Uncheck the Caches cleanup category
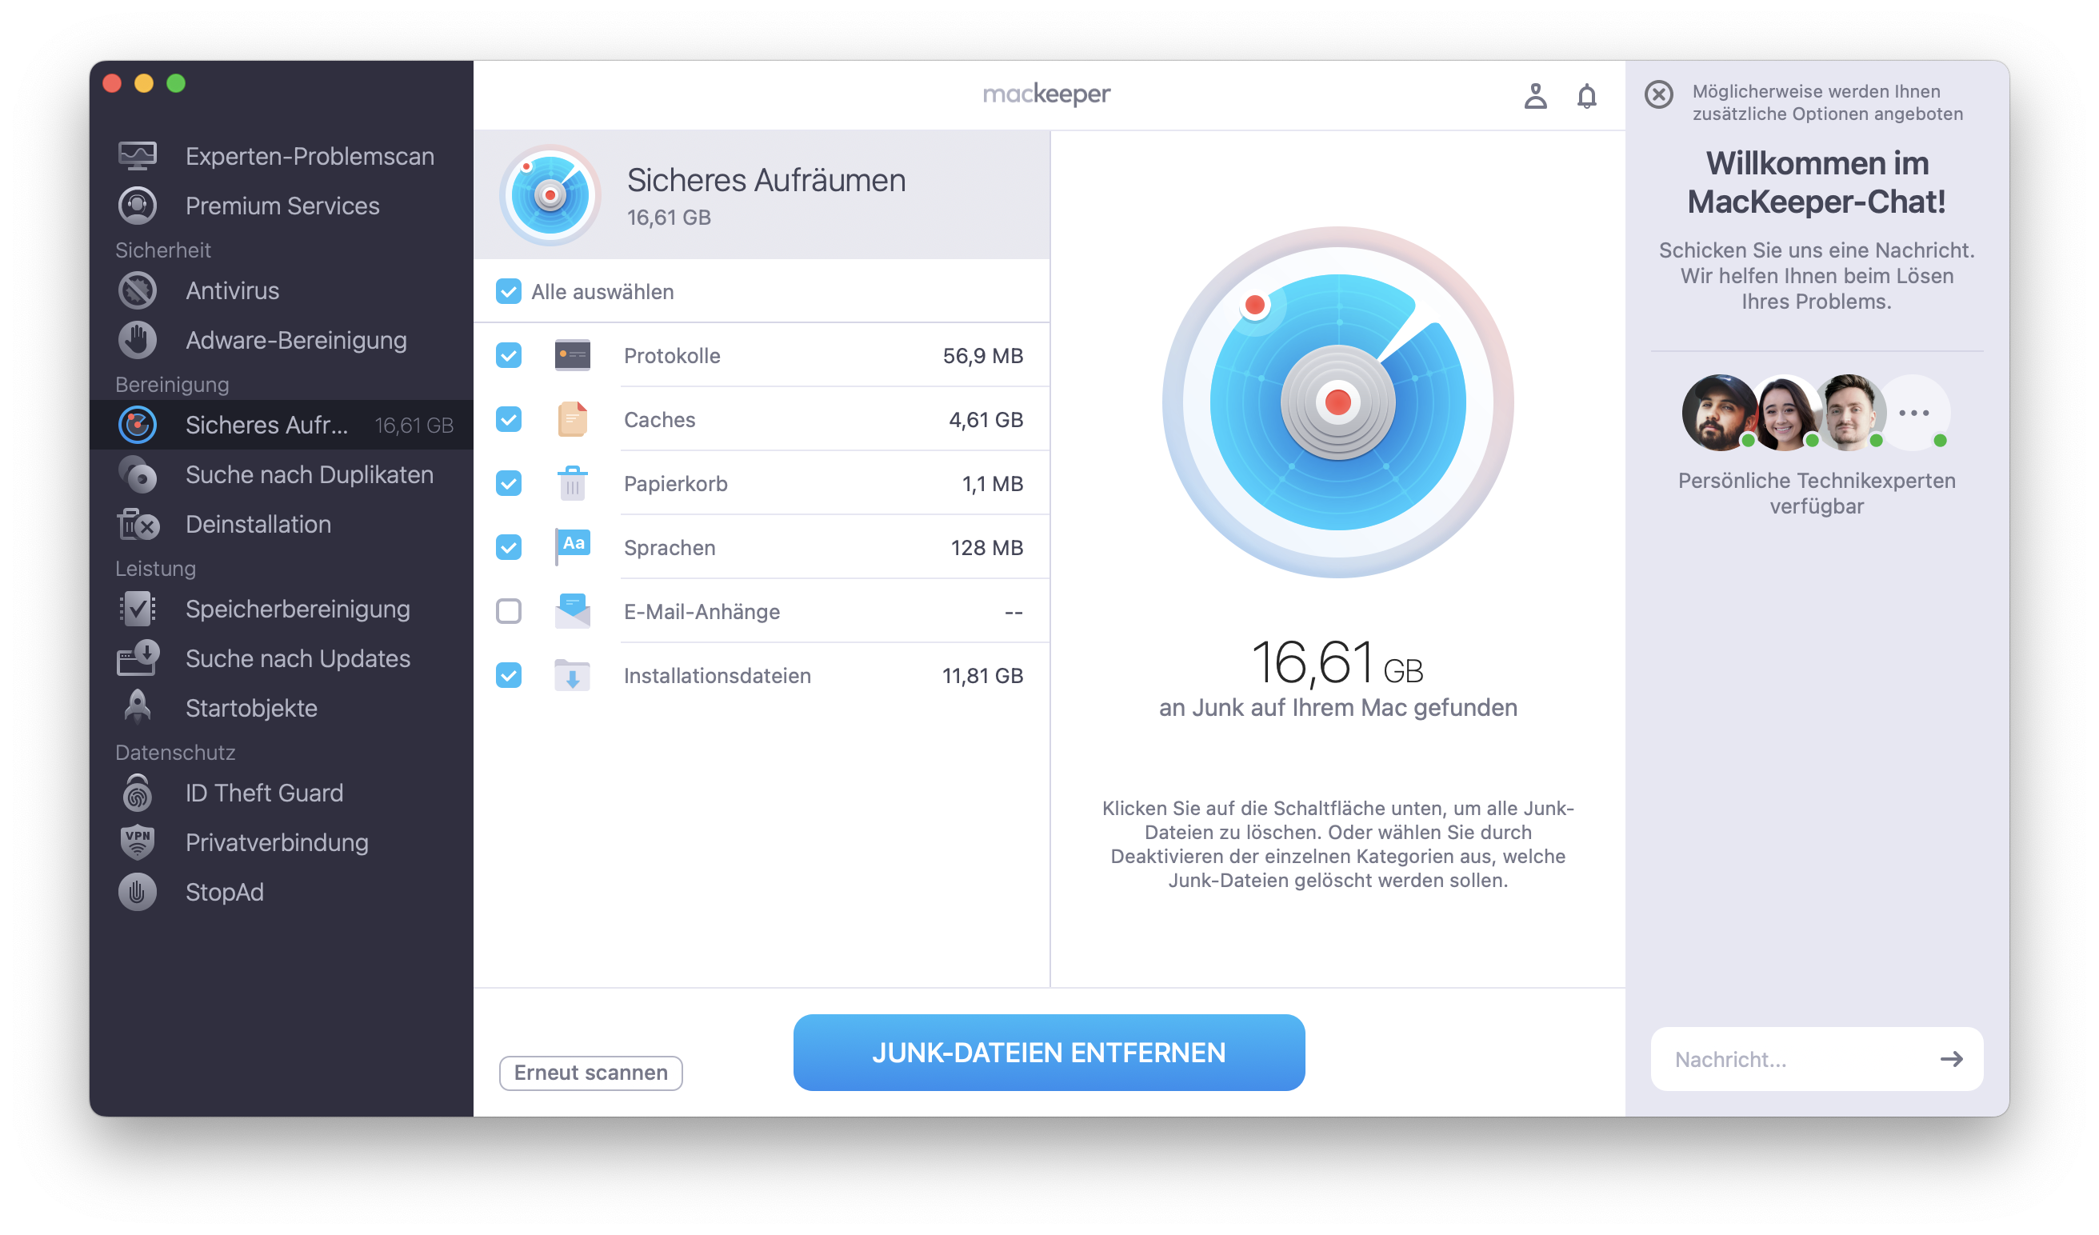Screen dimensions: 2099x1235 tap(509, 420)
